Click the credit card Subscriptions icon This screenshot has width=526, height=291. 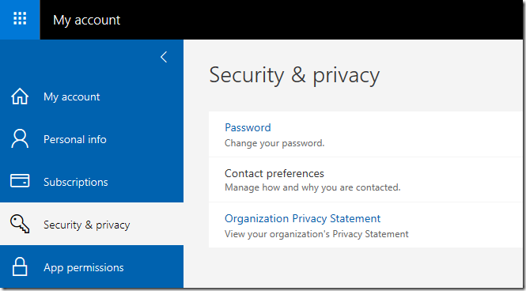click(x=20, y=181)
